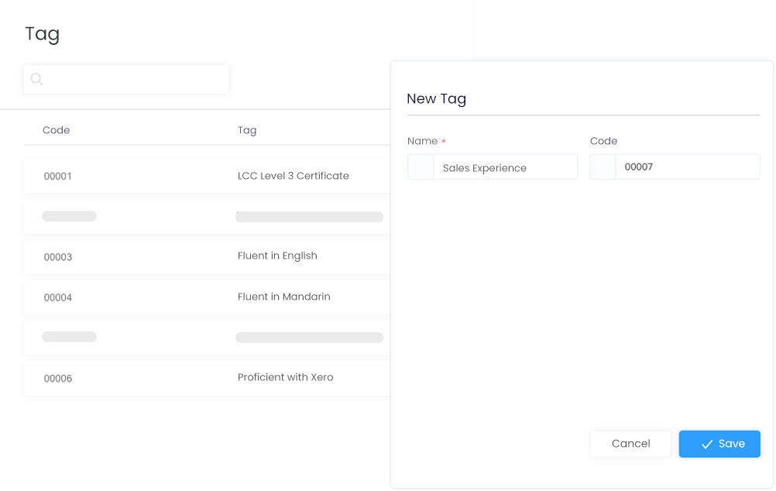Click the loading placeholder row below 00001

click(x=207, y=216)
